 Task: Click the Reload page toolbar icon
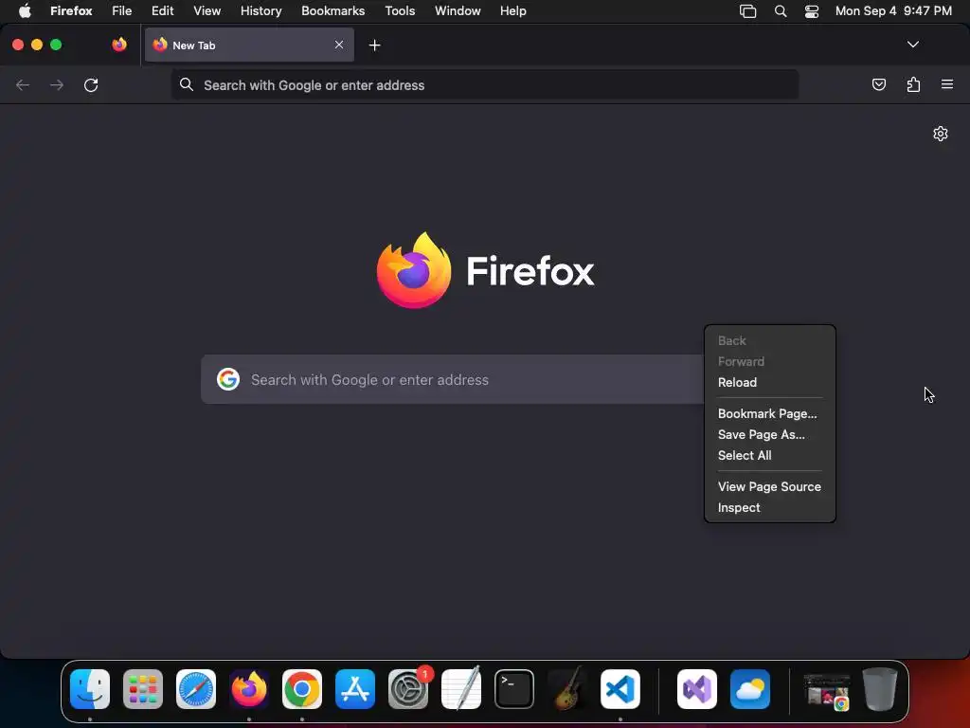click(91, 84)
